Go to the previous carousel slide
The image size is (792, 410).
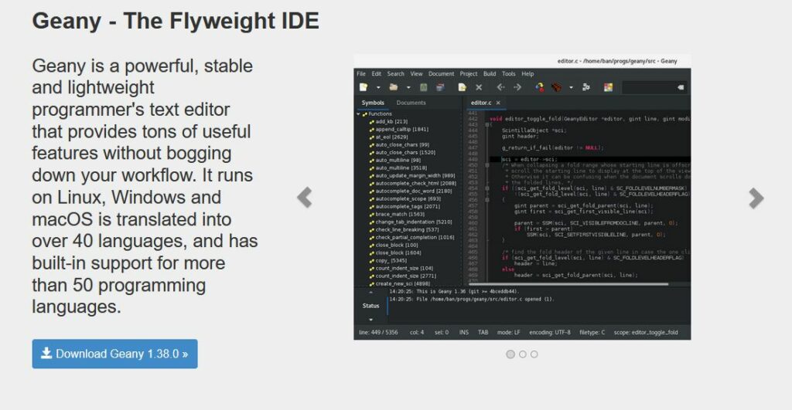tap(305, 198)
